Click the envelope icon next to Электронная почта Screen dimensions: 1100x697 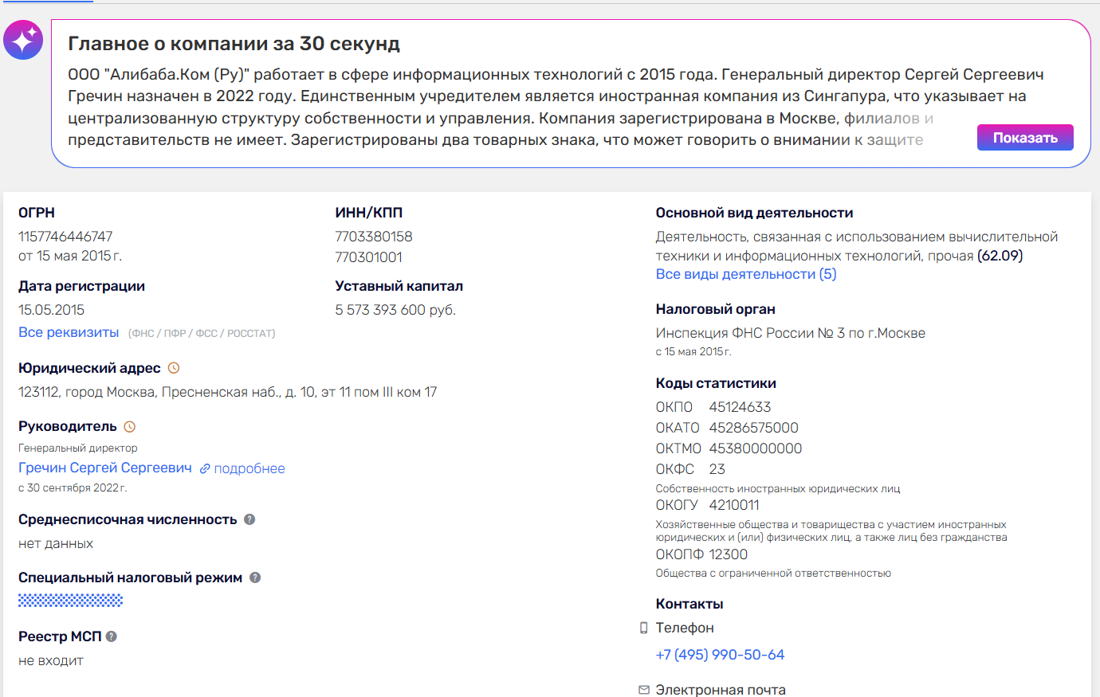coord(644,690)
